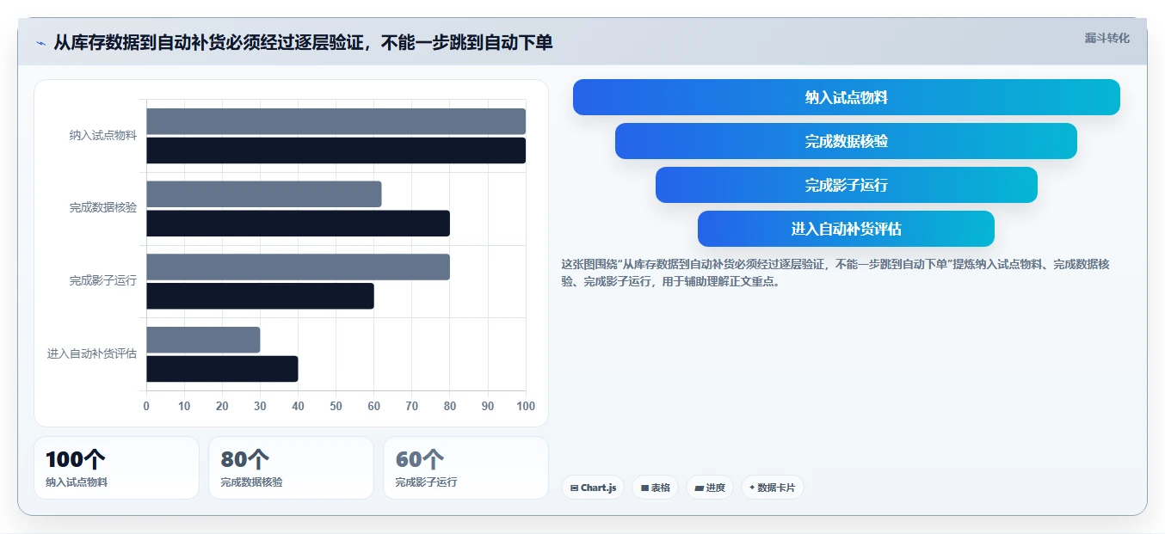Click the 完成数据核验 chart axis label
Screen dimensions: 1165x534
tap(103, 208)
